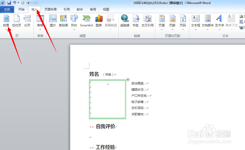The width and height of the screenshot is (245, 150).
Task: Place cursor after 政治面貌:
Action: [x=147, y=83]
